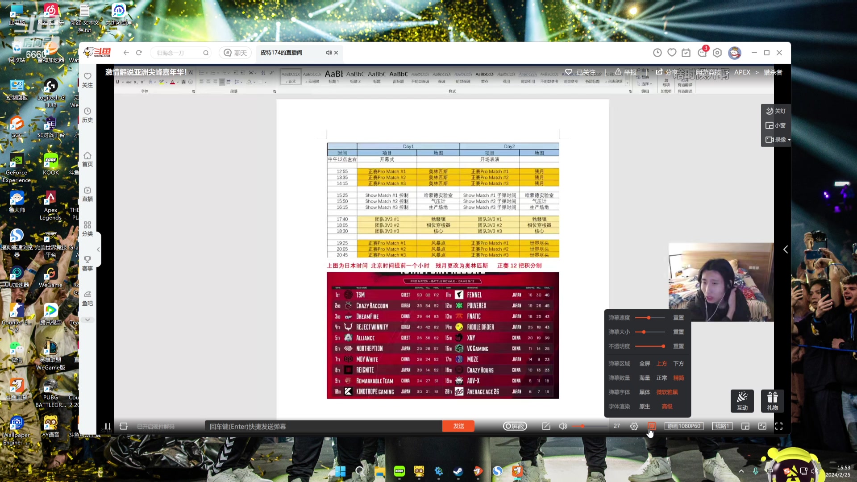
Task: Open the user avatar profile
Action: tap(735, 53)
